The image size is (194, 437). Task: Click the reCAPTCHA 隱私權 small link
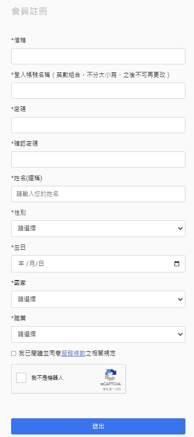[106, 389]
